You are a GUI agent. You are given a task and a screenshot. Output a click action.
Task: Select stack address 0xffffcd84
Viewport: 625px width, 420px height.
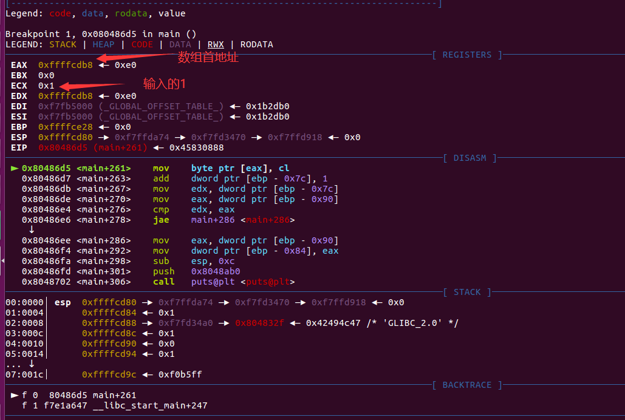(109, 313)
